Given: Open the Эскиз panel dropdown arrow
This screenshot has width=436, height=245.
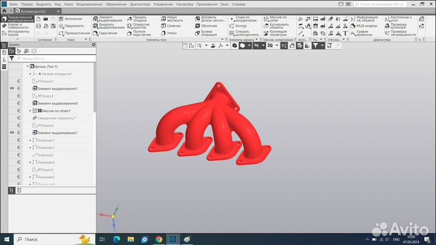Looking at the screenshot, I should [85, 39].
